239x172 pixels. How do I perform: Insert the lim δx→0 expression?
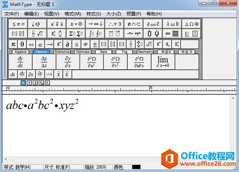163,62
